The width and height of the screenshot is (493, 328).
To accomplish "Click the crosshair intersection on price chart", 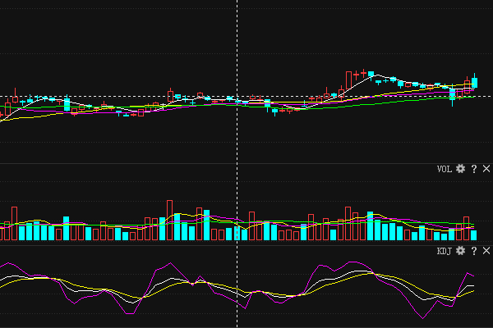I will 237,97.
